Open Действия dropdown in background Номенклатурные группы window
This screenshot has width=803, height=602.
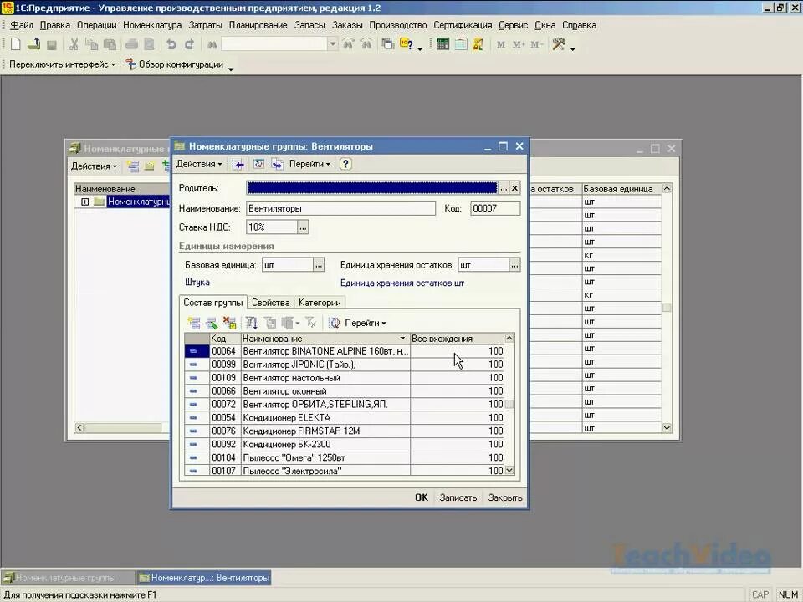[x=94, y=166]
